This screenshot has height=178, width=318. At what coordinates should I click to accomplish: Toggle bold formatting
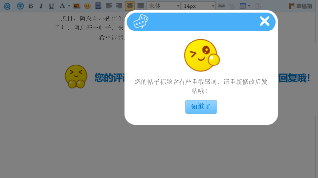pos(31,6)
